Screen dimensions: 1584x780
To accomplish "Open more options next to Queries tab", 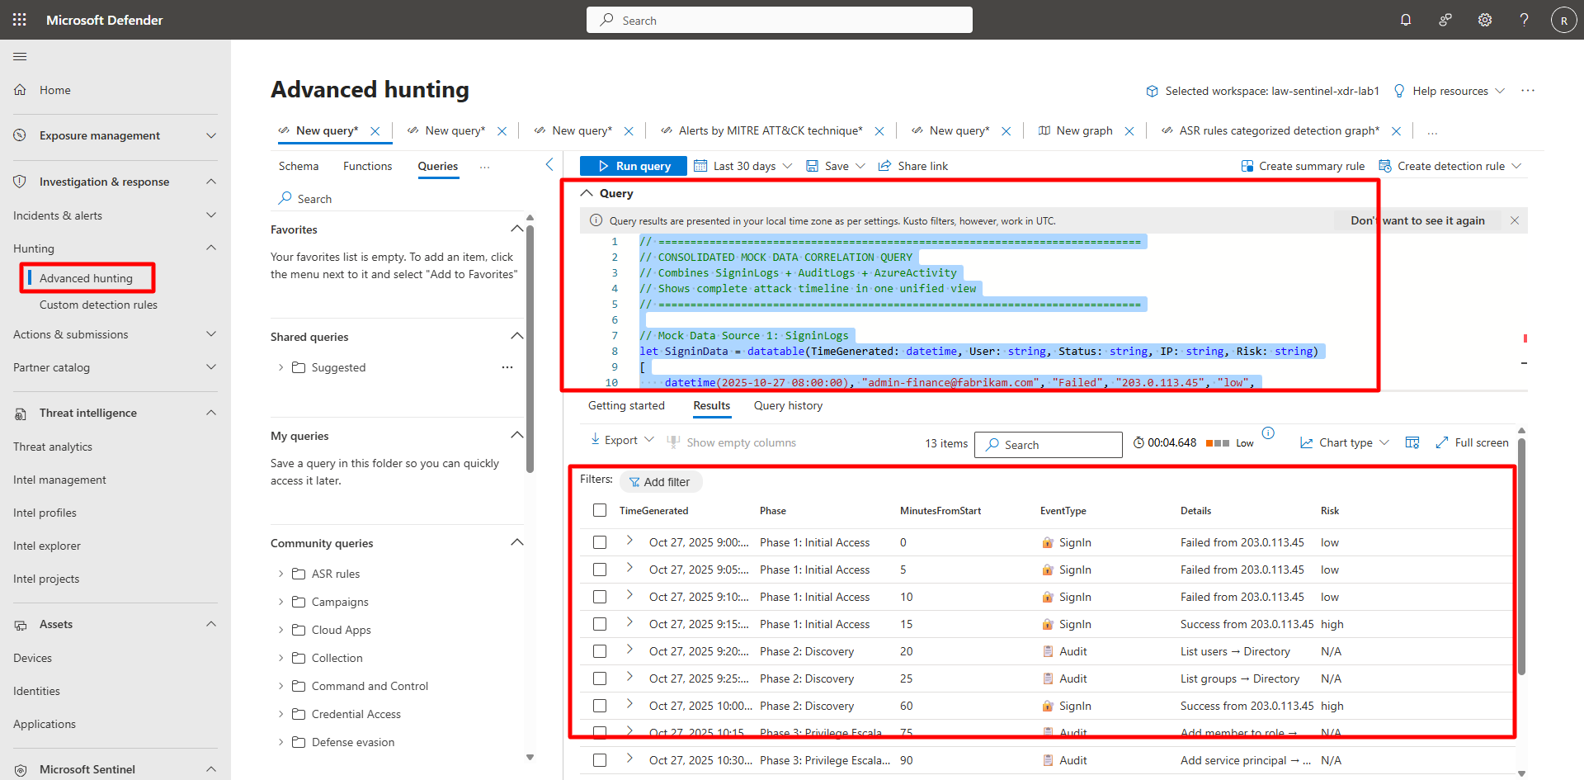I will pyautogui.click(x=485, y=167).
